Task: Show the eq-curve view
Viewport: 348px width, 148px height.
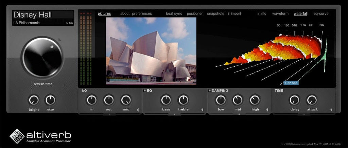Action: click(321, 14)
